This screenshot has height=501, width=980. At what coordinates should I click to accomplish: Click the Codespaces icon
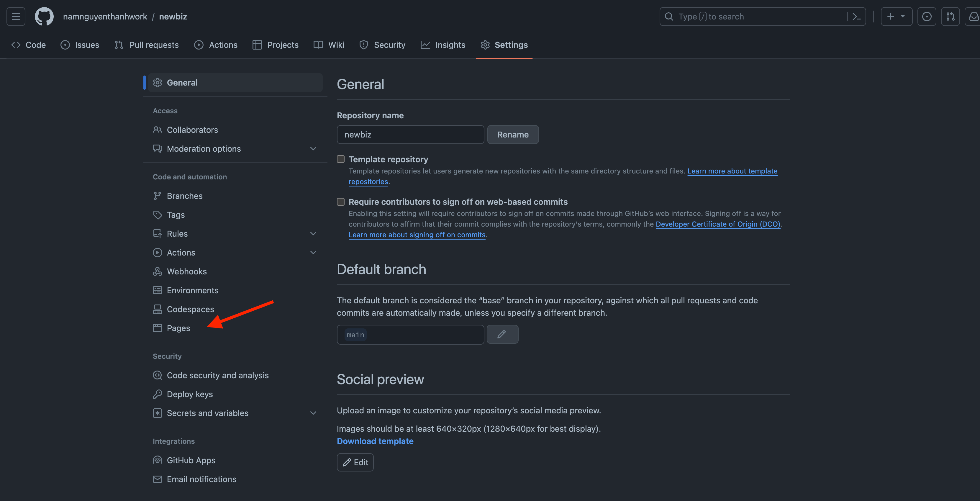(x=157, y=309)
